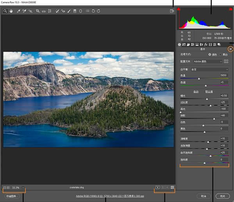Open the Adobe RGB workflow options link
The image size is (234, 202).
[x=110, y=196]
